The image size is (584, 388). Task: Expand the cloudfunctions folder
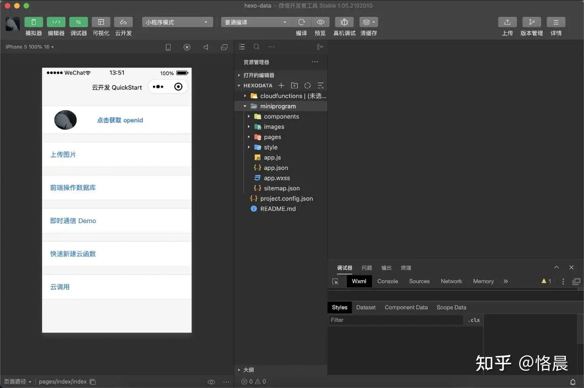(x=281, y=96)
